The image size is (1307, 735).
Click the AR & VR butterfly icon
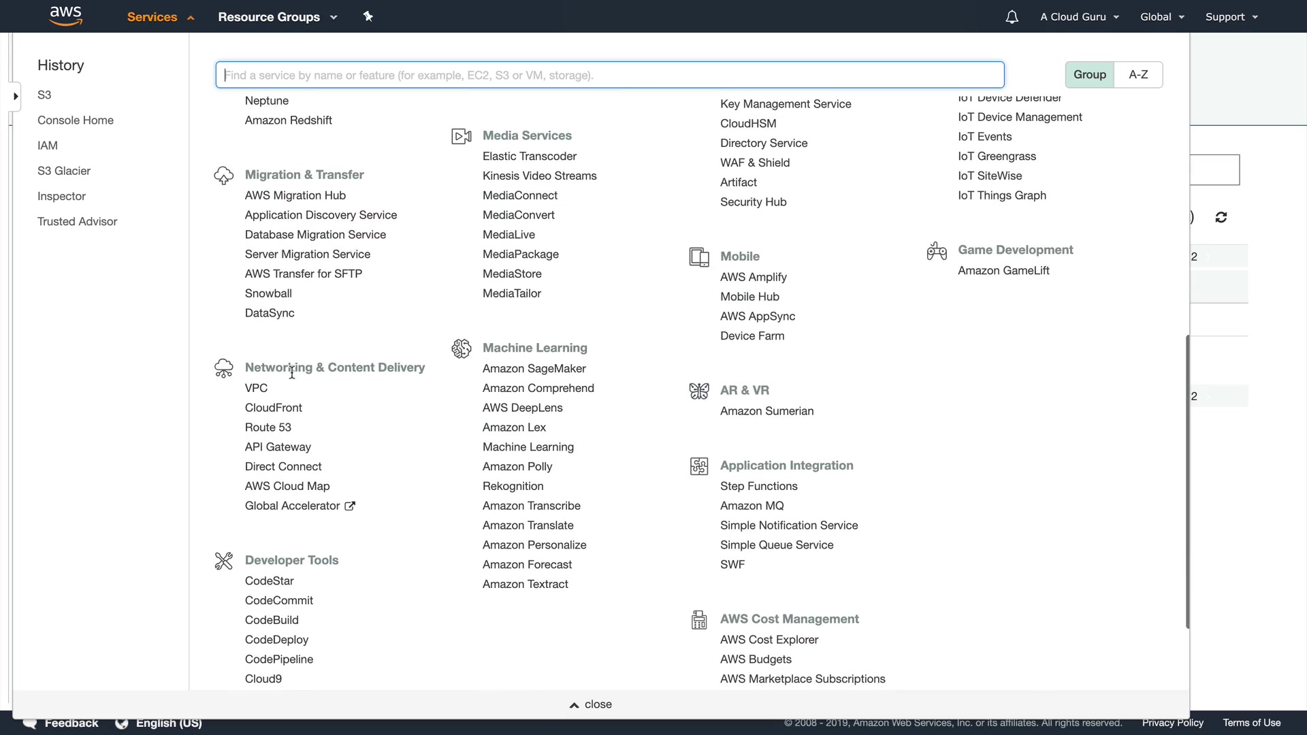click(699, 391)
